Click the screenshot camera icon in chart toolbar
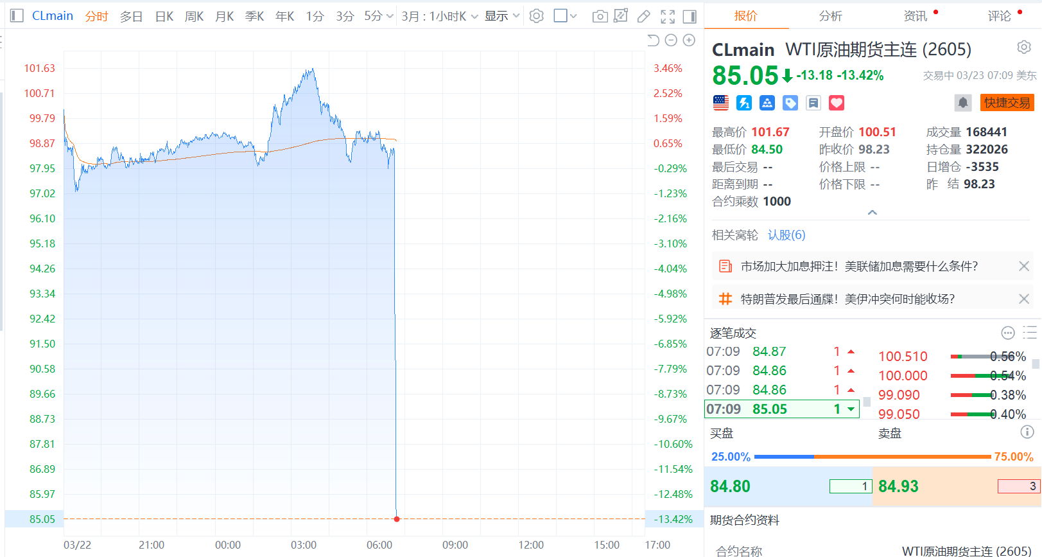The image size is (1042, 557). coord(600,16)
